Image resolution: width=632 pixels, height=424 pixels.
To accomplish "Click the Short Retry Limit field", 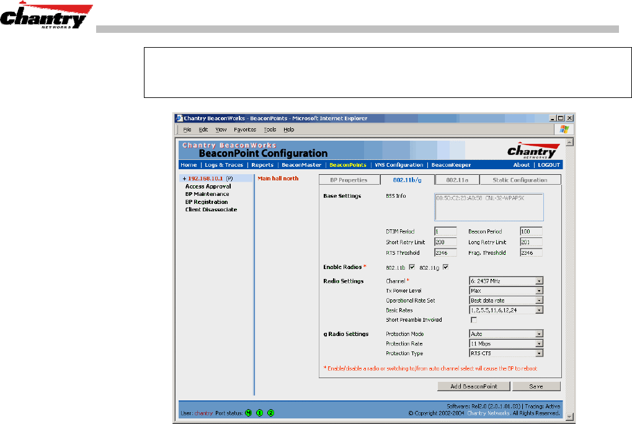I will [x=445, y=242].
